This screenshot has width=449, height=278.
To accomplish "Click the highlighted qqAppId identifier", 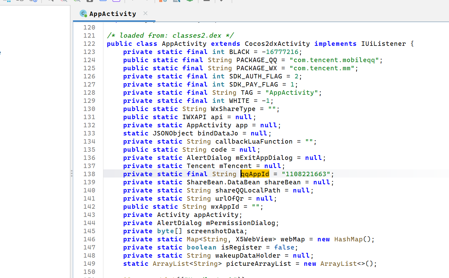I will (x=255, y=174).
